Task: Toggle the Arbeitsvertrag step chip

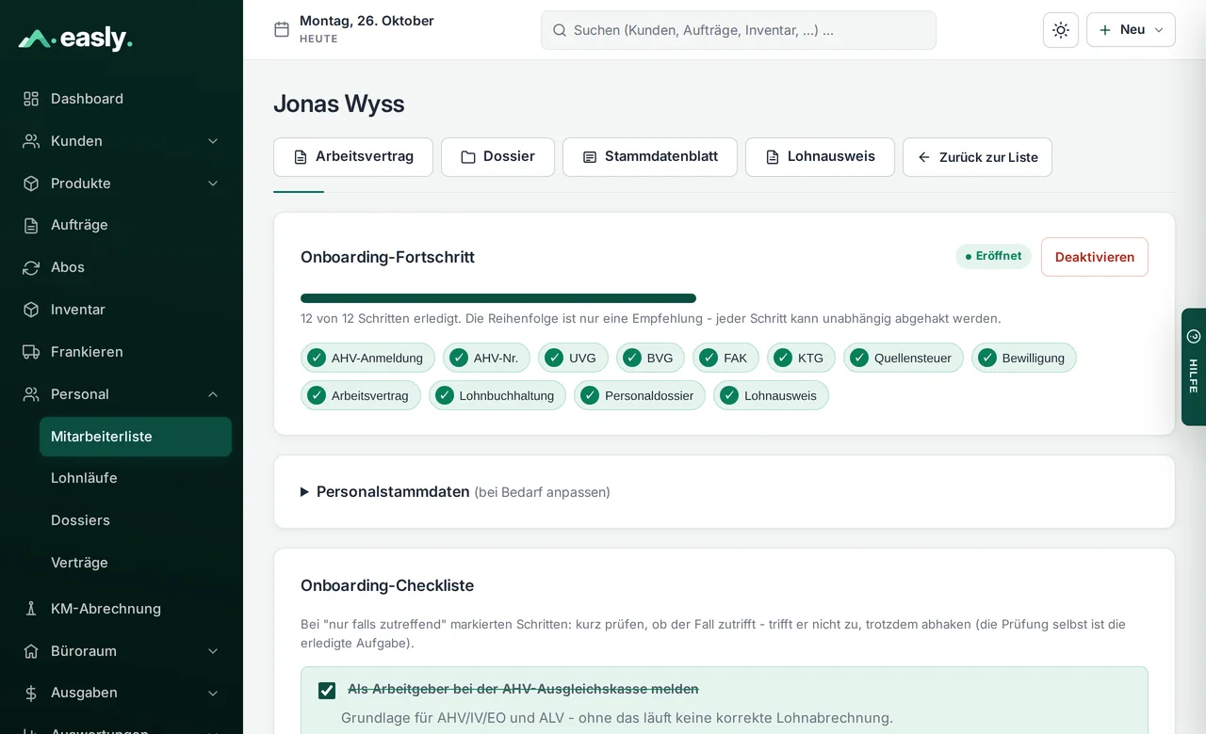Action: coord(361,395)
